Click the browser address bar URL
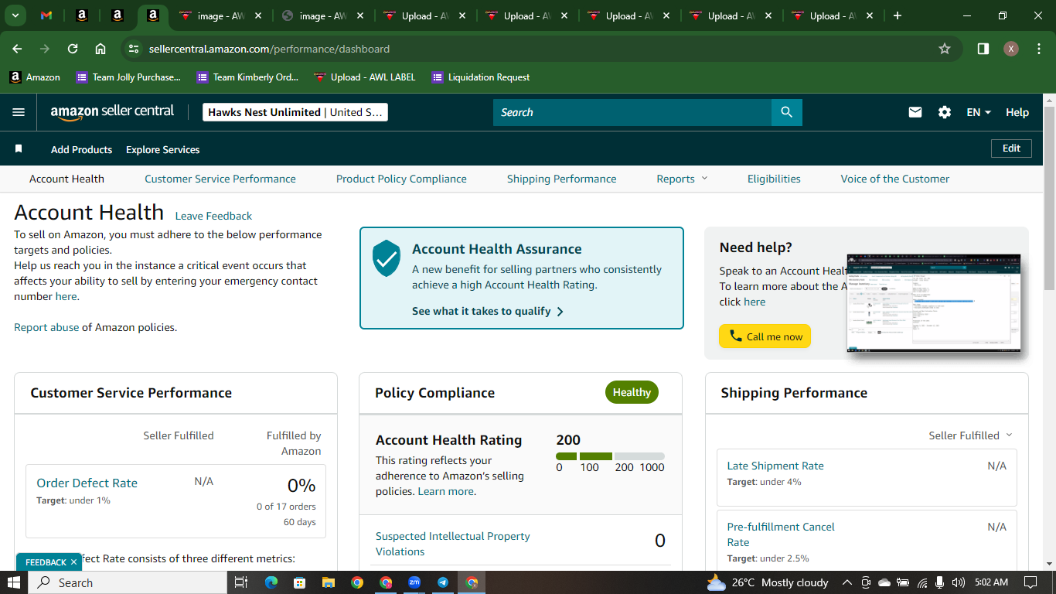Viewport: 1056px width, 594px height. point(269,49)
